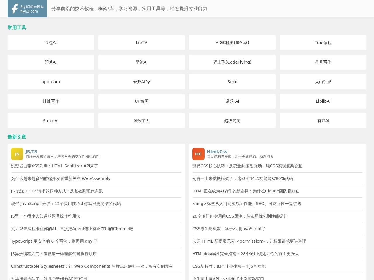Viewport: 374px width, 280px height.
Task: Open CSS新特性少写一半JS article
Action: point(229,266)
